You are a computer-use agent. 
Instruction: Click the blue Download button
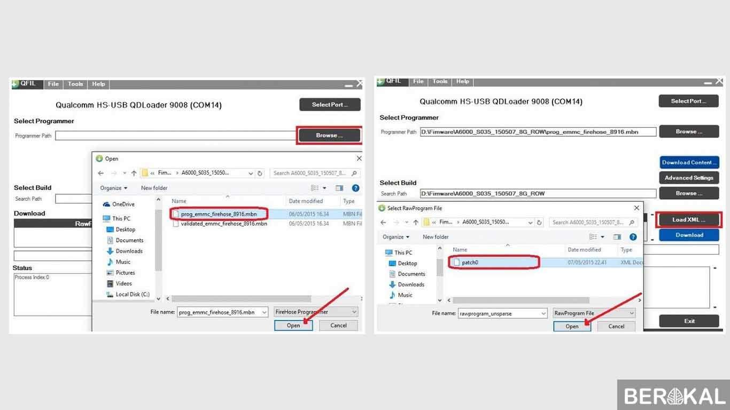coord(689,235)
